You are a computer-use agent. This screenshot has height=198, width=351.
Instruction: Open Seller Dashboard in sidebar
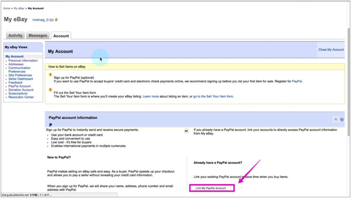click(x=21, y=79)
